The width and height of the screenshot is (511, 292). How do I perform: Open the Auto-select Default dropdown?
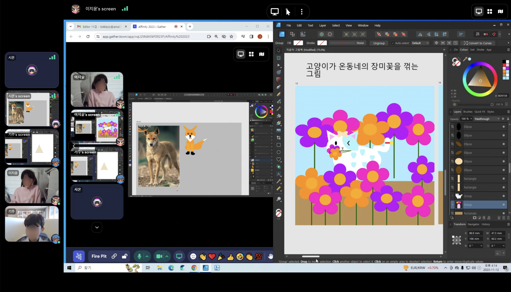pyautogui.click(x=420, y=43)
